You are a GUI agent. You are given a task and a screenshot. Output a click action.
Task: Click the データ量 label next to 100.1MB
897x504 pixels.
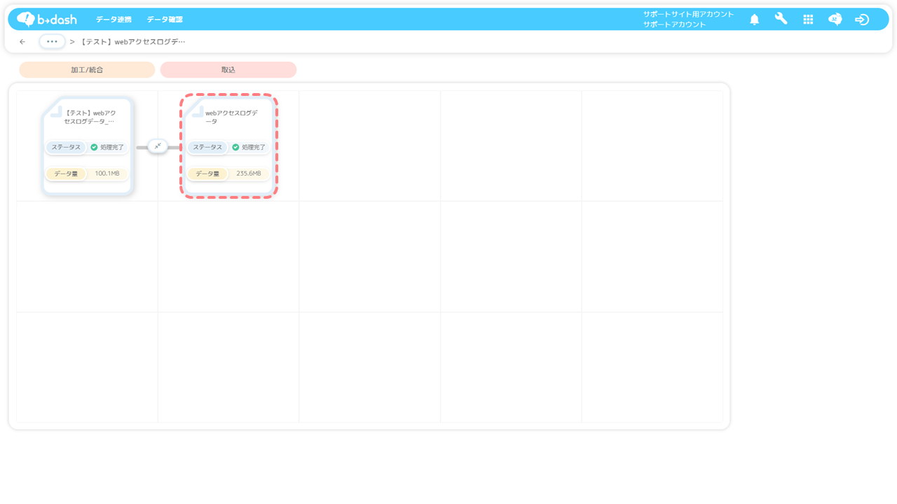point(66,174)
